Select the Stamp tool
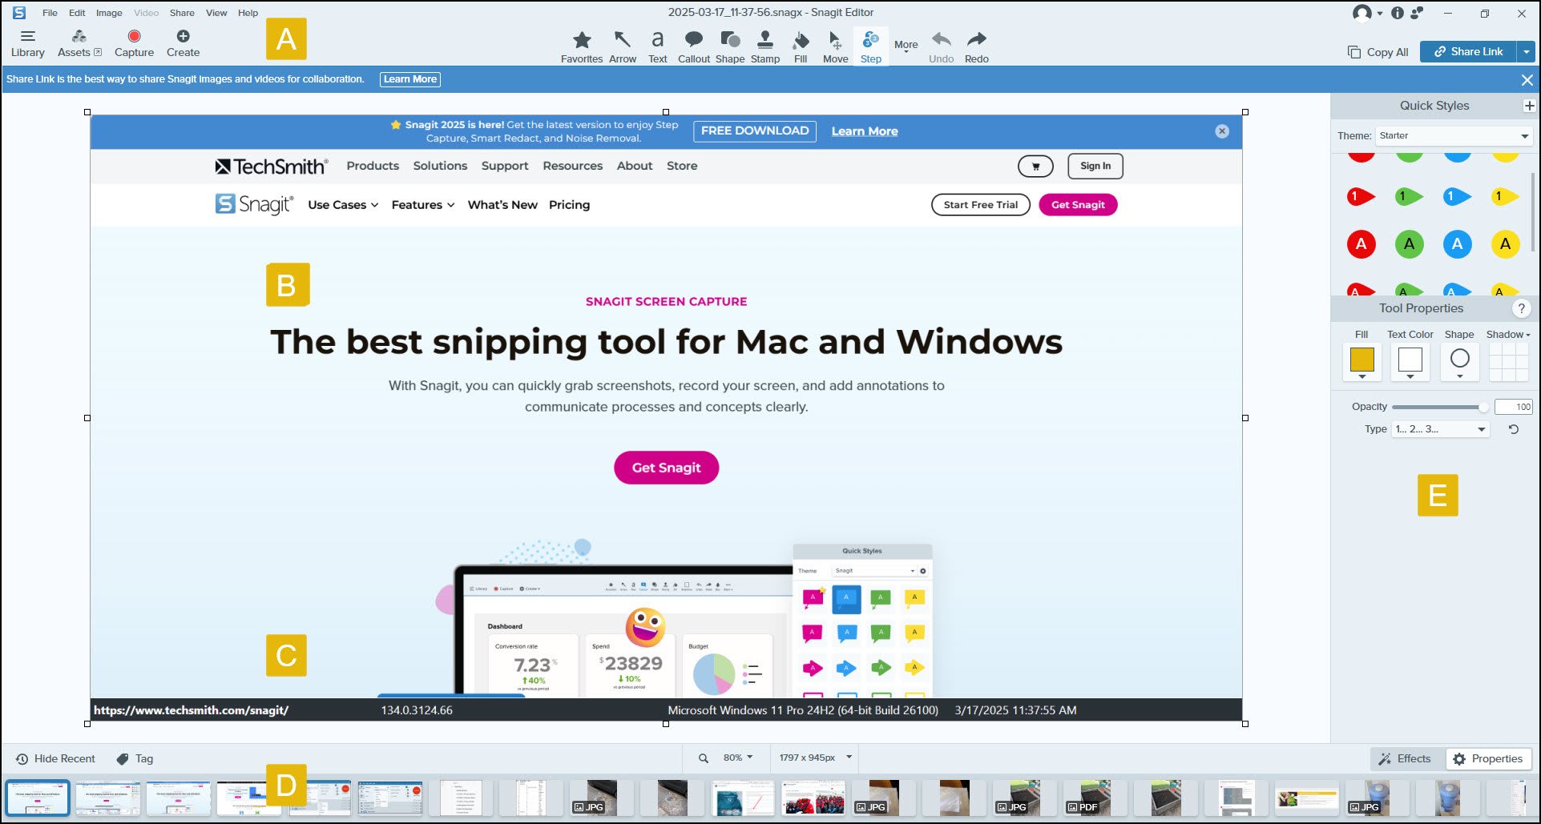The width and height of the screenshot is (1541, 824). (x=764, y=46)
